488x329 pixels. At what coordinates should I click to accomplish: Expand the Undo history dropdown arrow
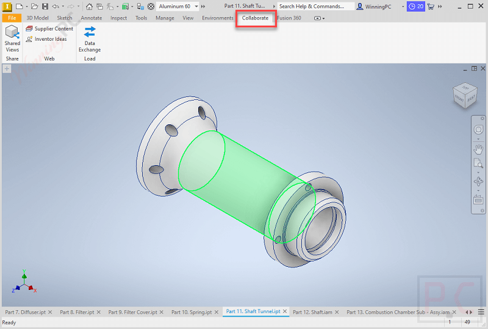coord(63,7)
